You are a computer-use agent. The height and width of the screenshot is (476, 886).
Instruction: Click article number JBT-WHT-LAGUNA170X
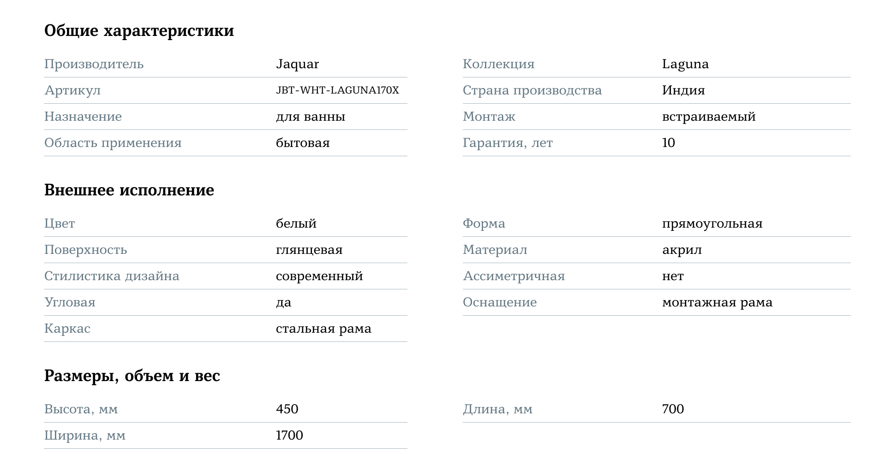[337, 90]
